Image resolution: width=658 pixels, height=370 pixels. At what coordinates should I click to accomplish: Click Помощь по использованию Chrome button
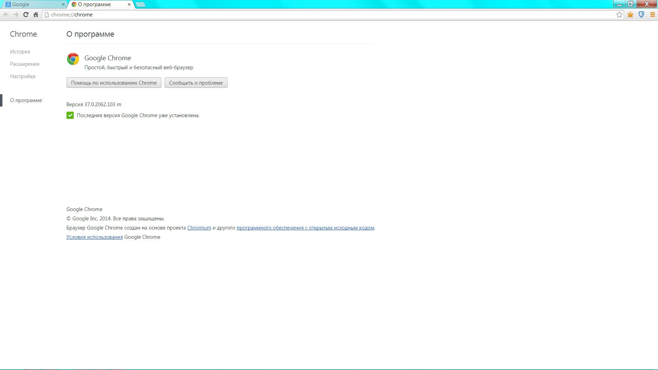pyautogui.click(x=114, y=83)
